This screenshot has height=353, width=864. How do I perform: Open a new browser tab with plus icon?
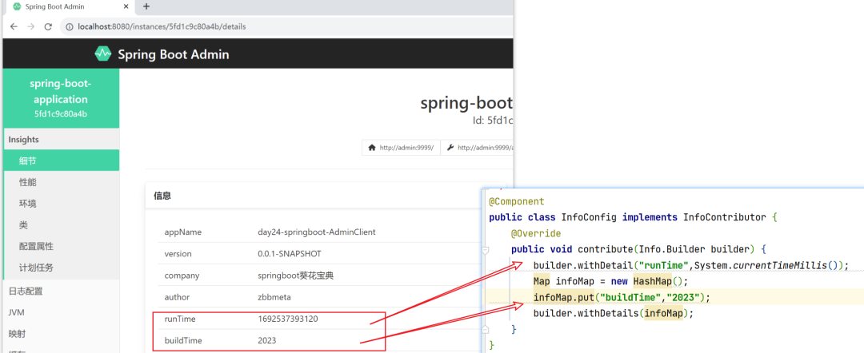click(146, 6)
